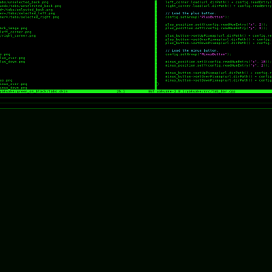Click the 'left_corner.load(url.dirPath()' code line

[x=218, y=2]
